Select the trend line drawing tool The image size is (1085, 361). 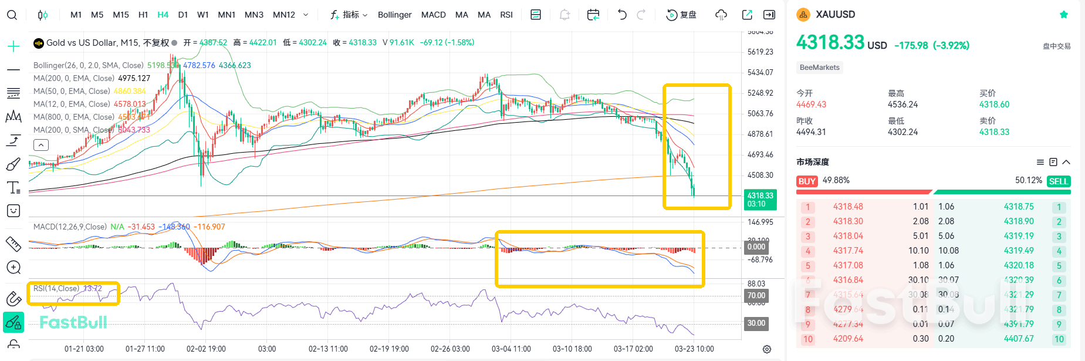tap(13, 70)
